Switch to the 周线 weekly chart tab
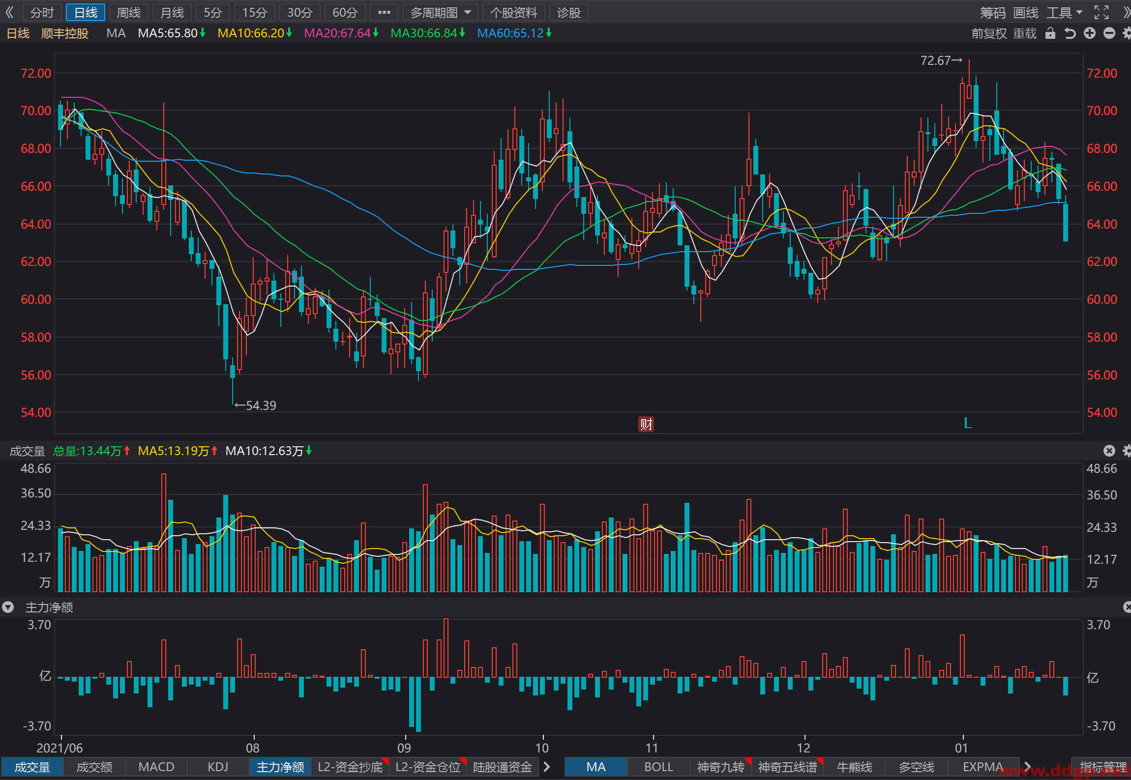Screen dimensions: 1131x780 pos(129,13)
